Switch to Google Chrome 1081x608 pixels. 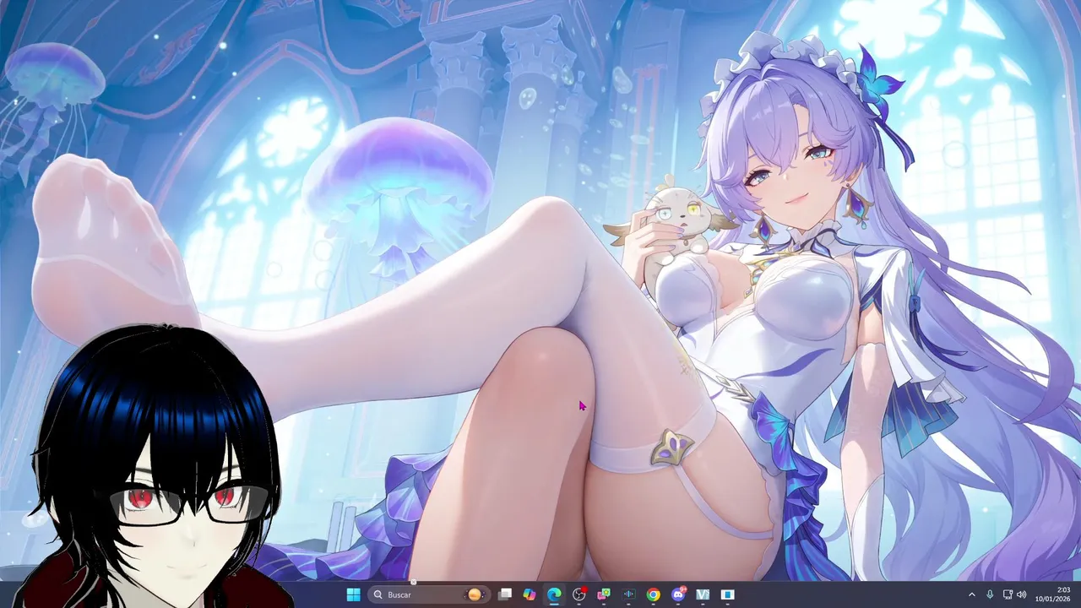point(653,594)
